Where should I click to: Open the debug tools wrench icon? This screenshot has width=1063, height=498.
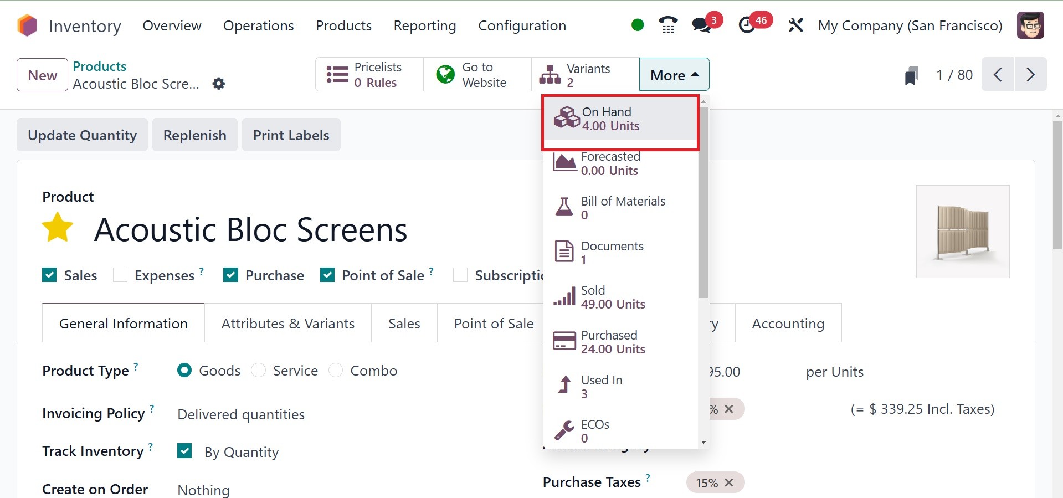(795, 25)
